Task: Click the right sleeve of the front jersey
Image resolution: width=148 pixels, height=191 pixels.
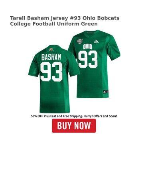Action: pyautogui.click(x=113, y=48)
